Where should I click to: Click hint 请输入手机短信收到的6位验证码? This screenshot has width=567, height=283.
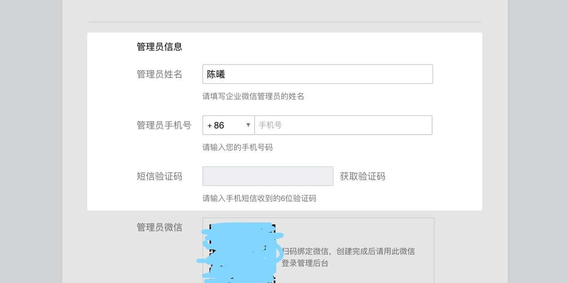coord(259,198)
